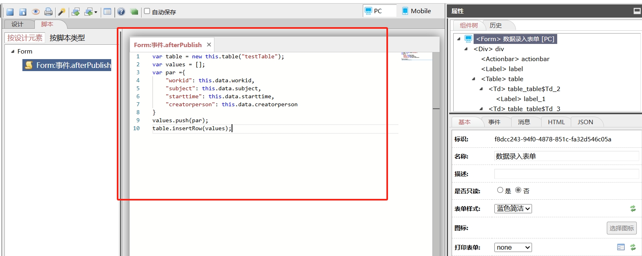The width and height of the screenshot is (642, 256).
Task: Select 是 radio for 是否只读
Action: coord(500,190)
